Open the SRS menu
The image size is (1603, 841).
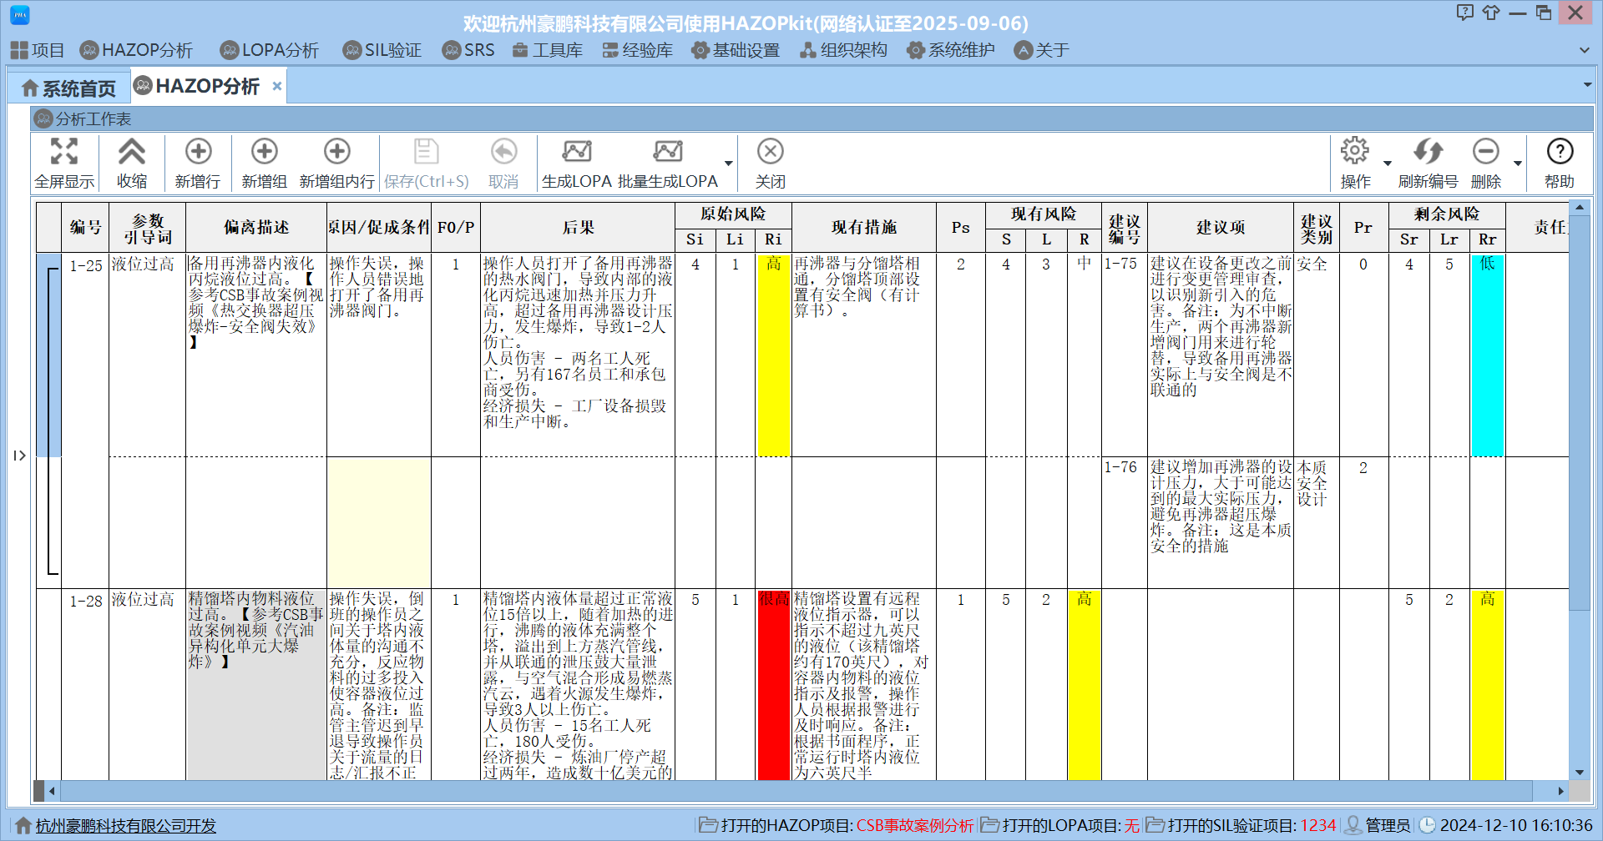pyautogui.click(x=468, y=50)
